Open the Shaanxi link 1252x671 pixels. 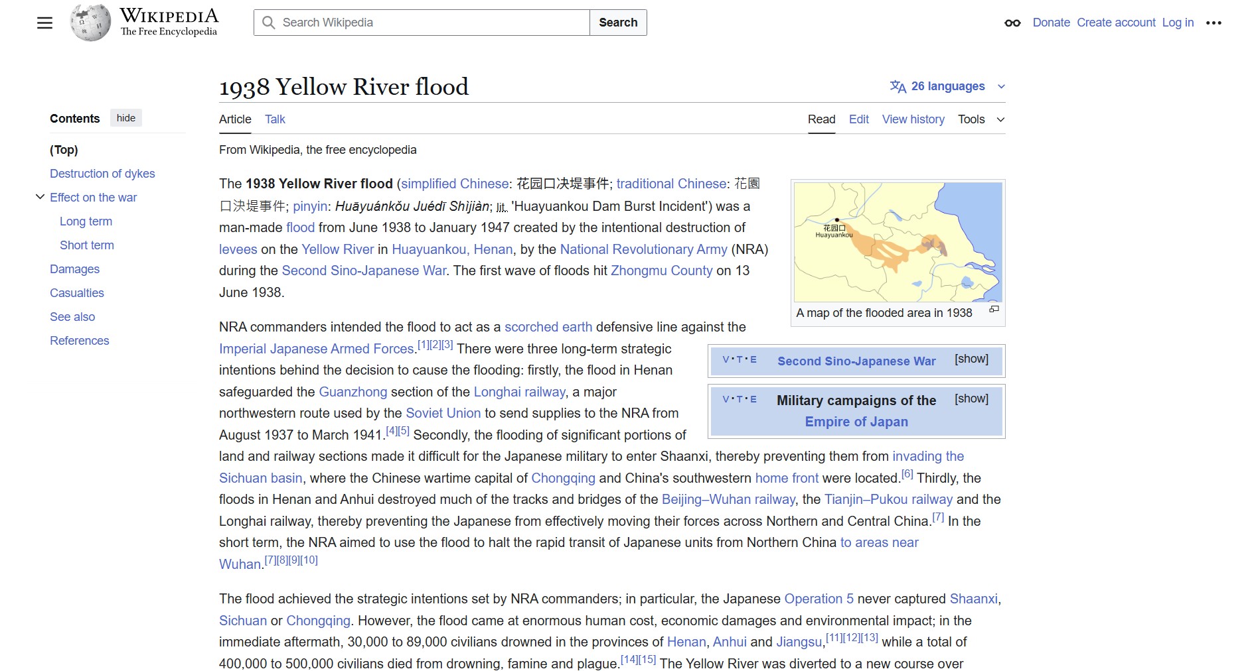pyautogui.click(x=973, y=599)
